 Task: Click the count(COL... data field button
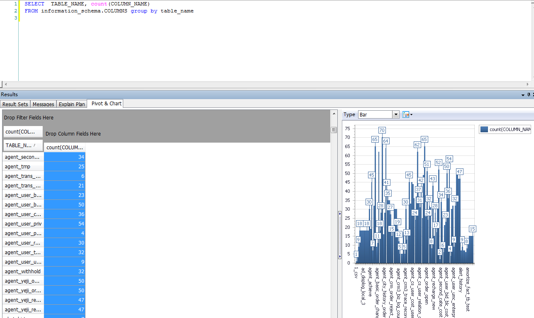[x=23, y=132]
